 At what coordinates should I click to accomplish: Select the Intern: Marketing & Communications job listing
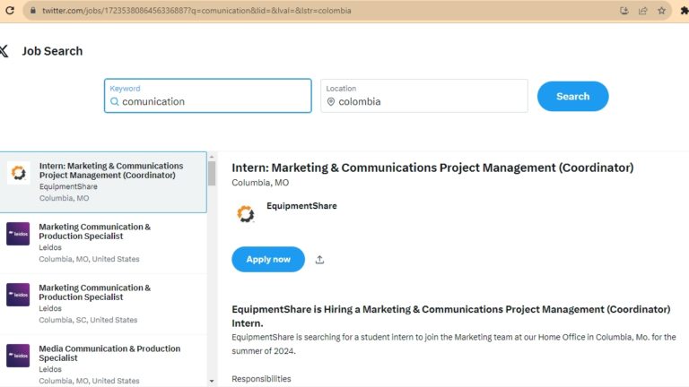pyautogui.click(x=103, y=182)
